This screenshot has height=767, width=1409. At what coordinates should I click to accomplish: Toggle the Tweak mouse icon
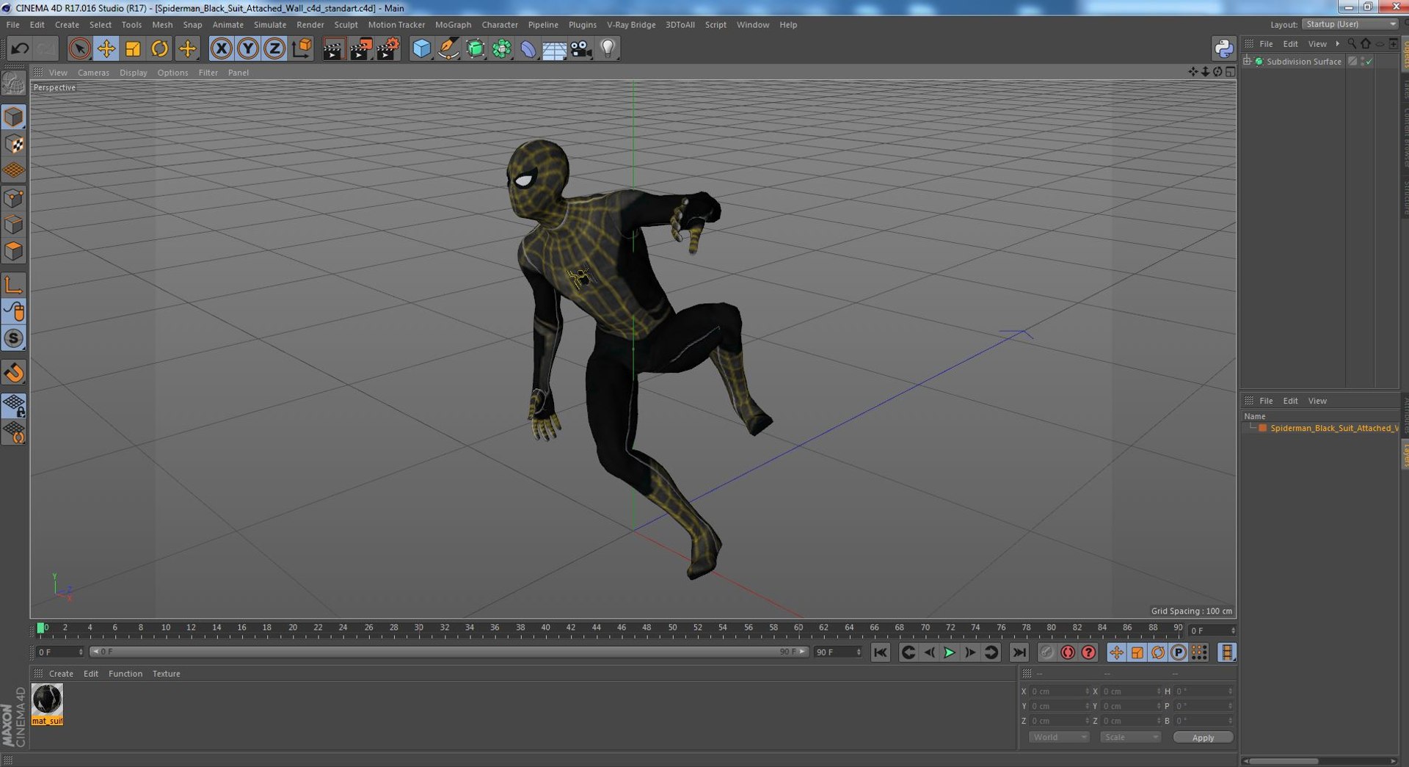[14, 312]
